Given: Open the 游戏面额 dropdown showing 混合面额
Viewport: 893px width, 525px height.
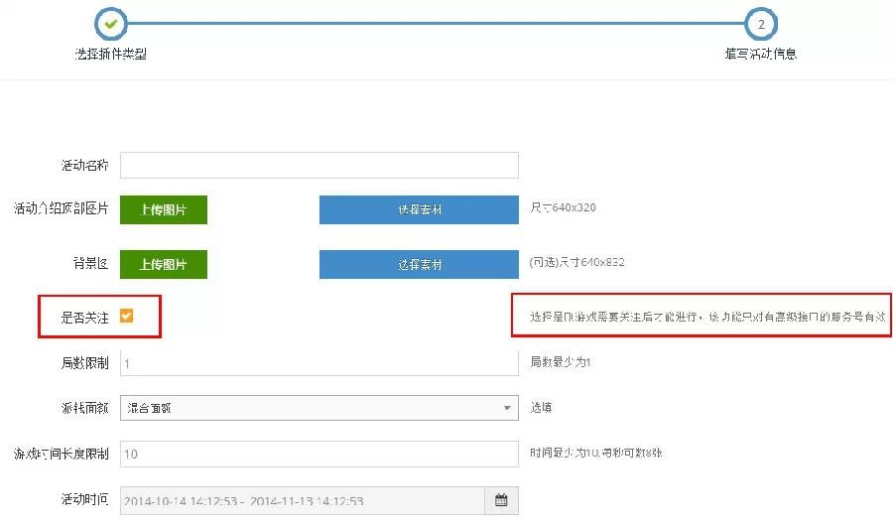Looking at the screenshot, I should pos(319,408).
